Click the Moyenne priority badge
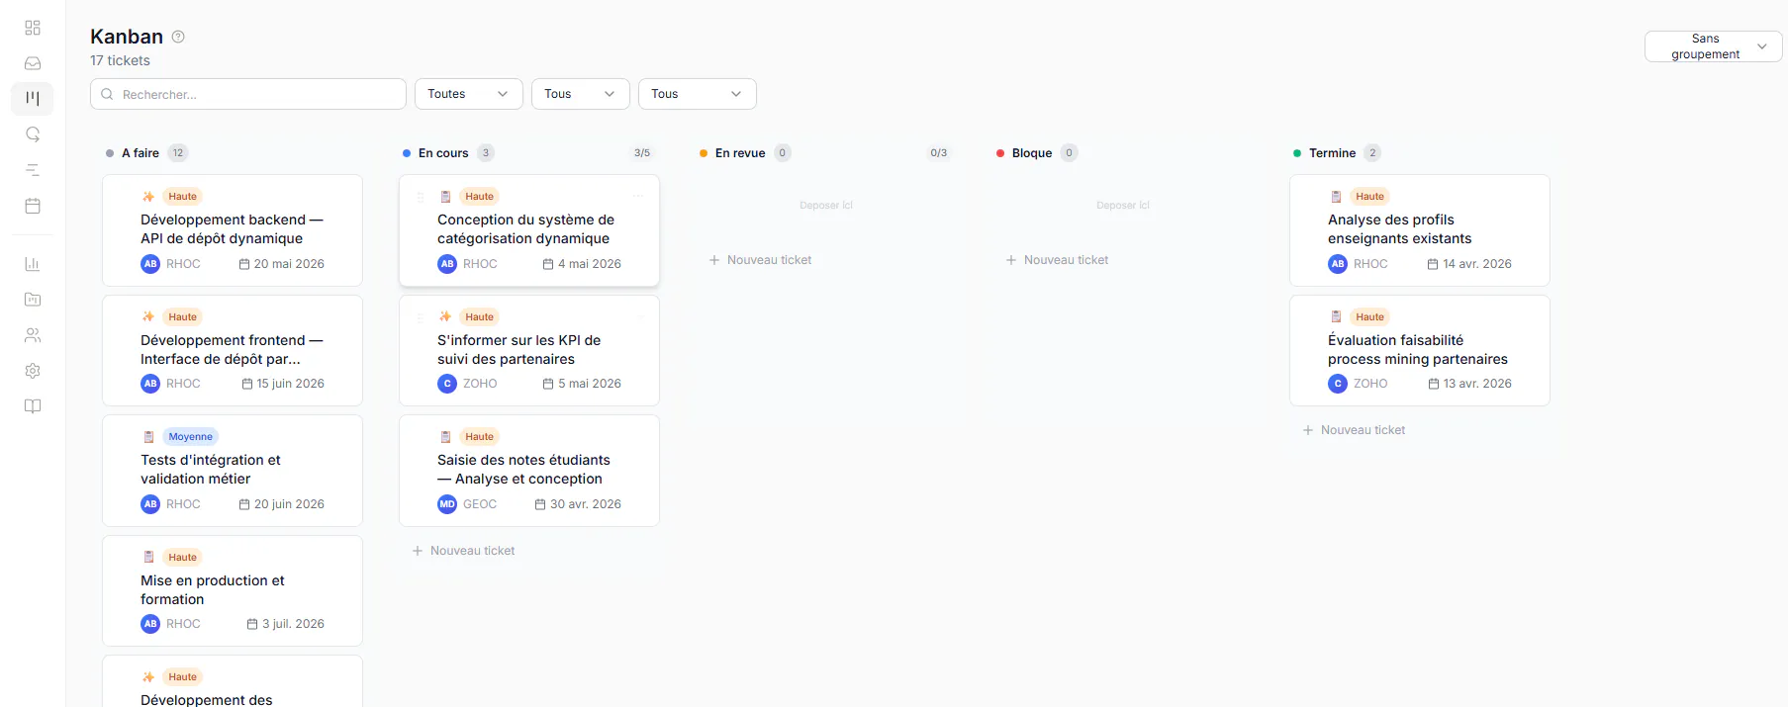The height and width of the screenshot is (707, 1788). point(191,437)
